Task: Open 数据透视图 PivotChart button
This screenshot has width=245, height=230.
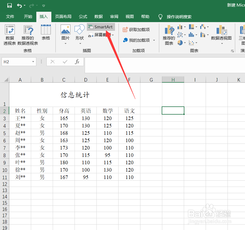Action: [x=221, y=32]
